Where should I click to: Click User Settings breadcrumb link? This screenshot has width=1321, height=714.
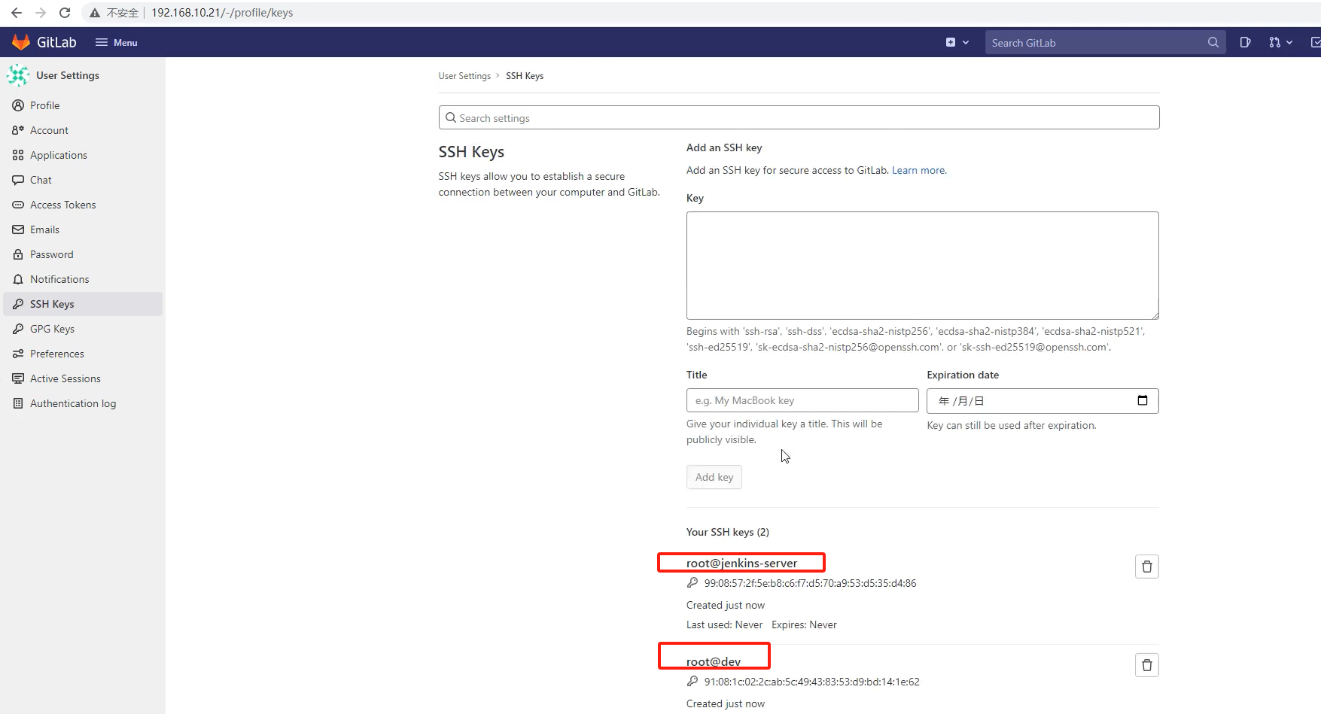(464, 76)
